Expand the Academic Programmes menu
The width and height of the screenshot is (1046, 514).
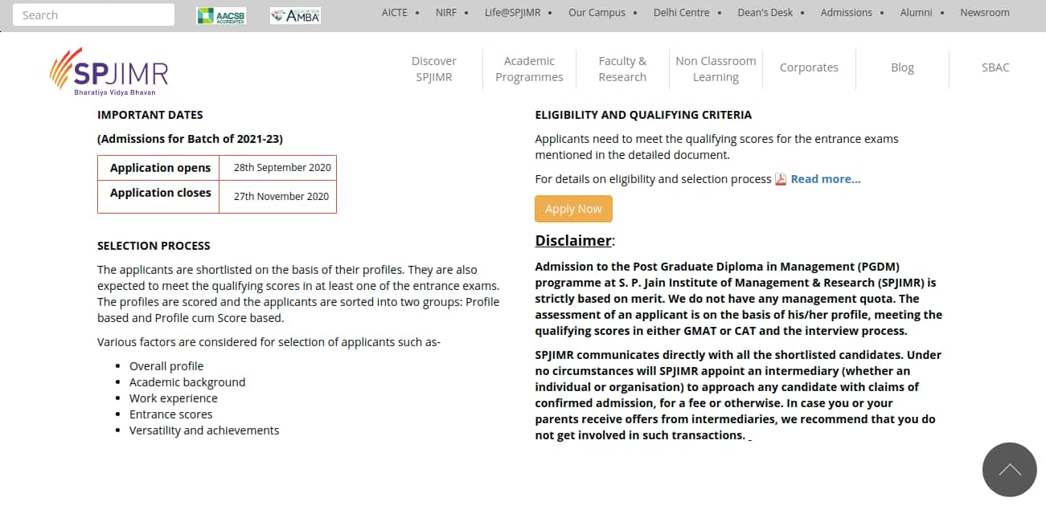point(529,69)
